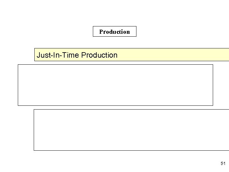Click the slide number 51

pos(223,163)
